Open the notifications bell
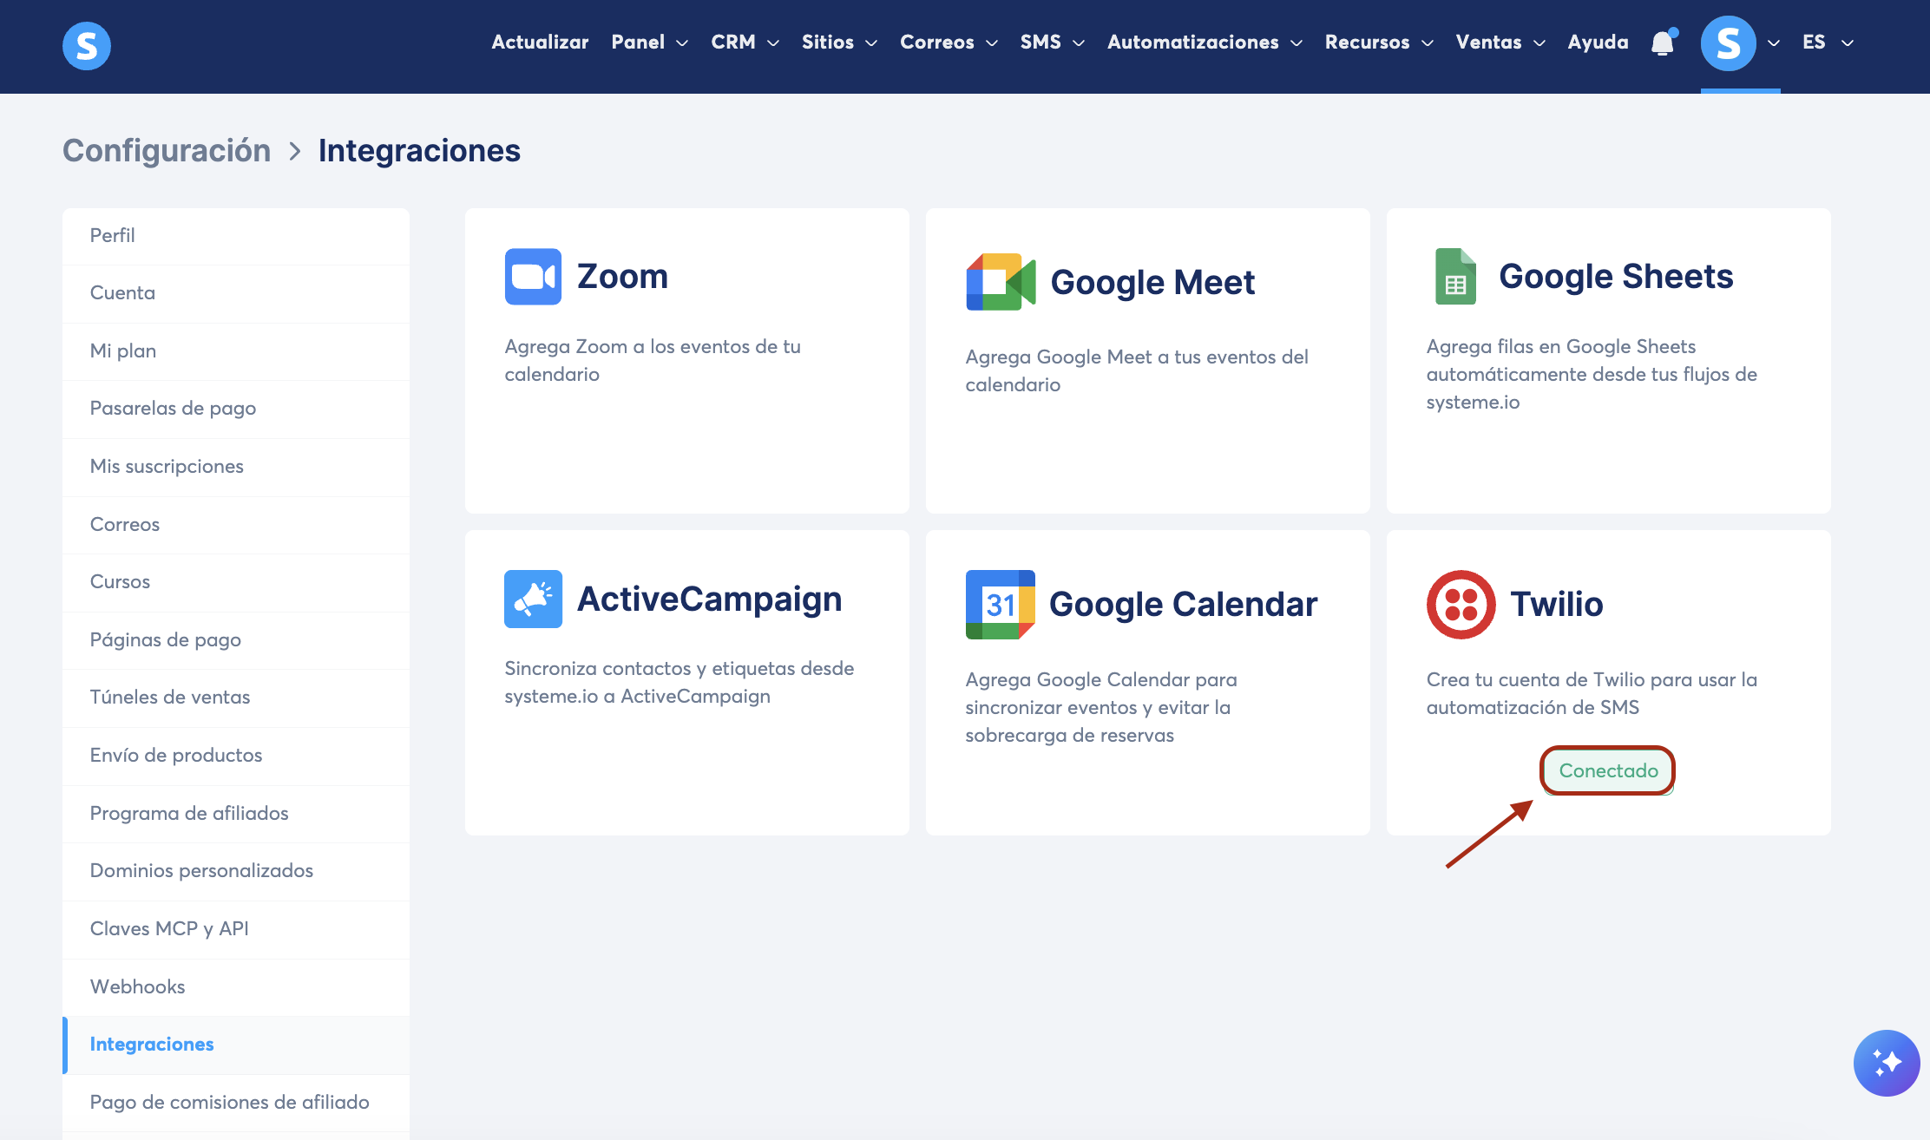The height and width of the screenshot is (1140, 1930). 1663,43
